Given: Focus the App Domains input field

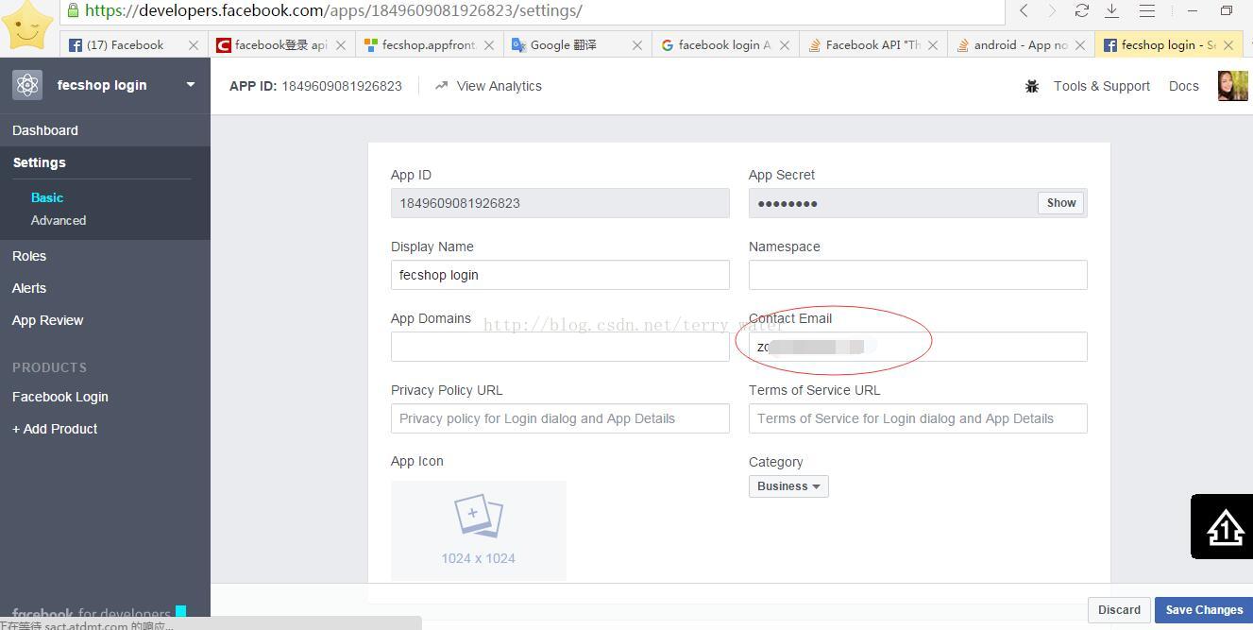Looking at the screenshot, I should click(560, 347).
